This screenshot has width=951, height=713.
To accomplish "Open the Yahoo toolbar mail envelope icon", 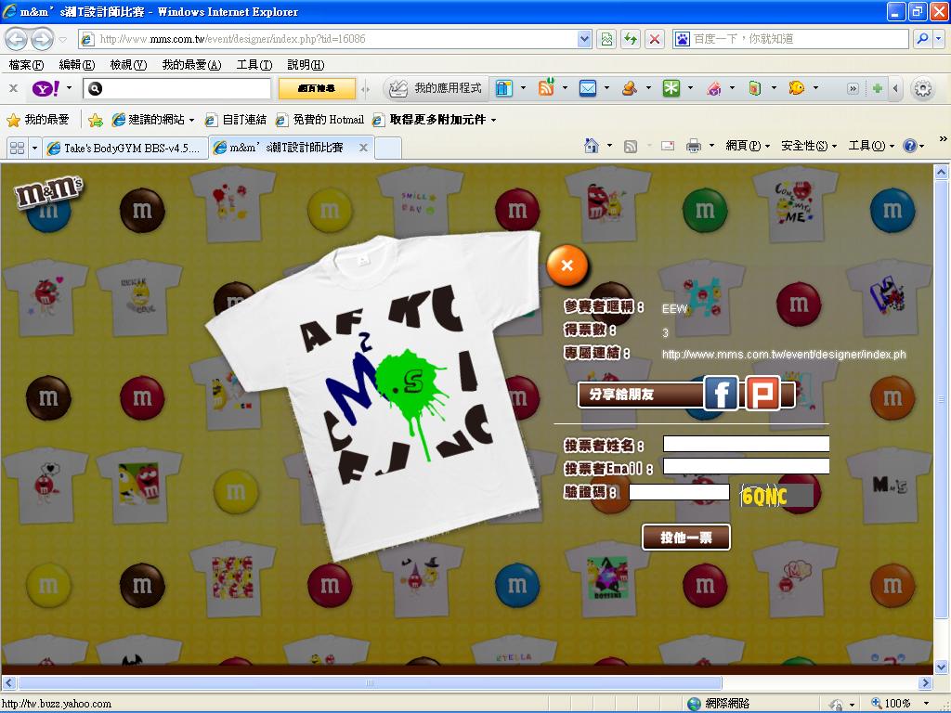I will tap(588, 88).
